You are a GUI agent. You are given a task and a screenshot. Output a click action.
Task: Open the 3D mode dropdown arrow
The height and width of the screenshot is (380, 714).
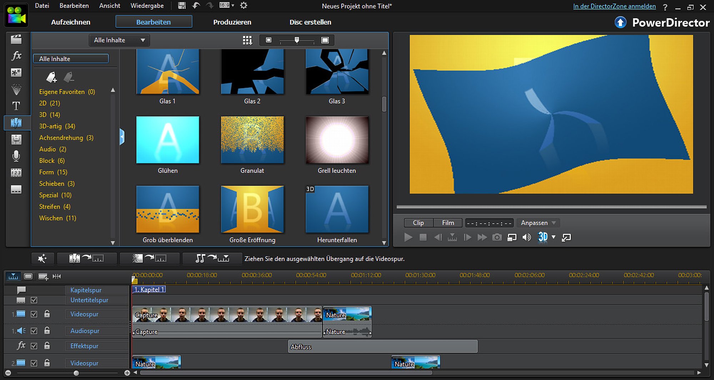tap(554, 237)
